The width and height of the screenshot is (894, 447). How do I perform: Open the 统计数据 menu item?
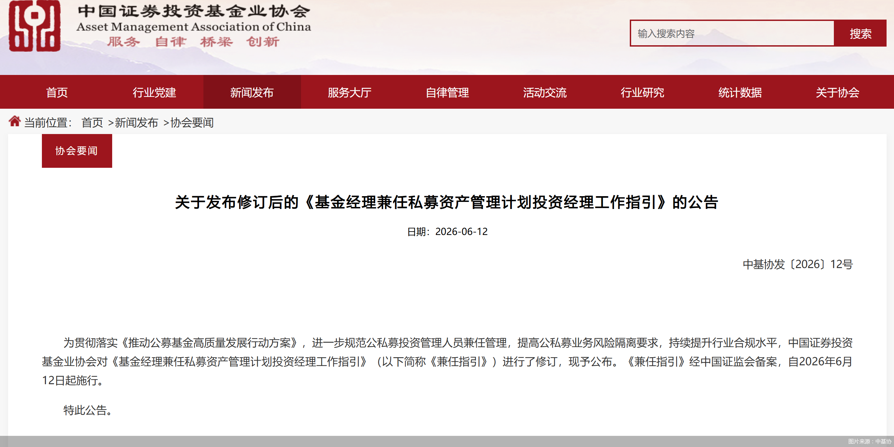tap(740, 92)
